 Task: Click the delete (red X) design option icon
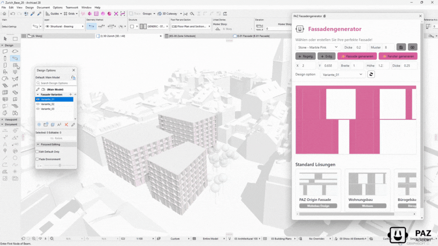tap(66, 125)
